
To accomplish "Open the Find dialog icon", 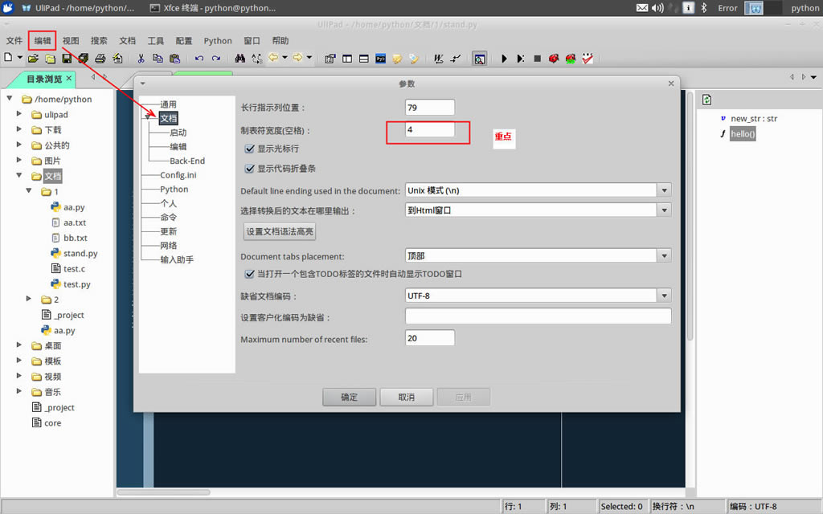I will tap(240, 58).
